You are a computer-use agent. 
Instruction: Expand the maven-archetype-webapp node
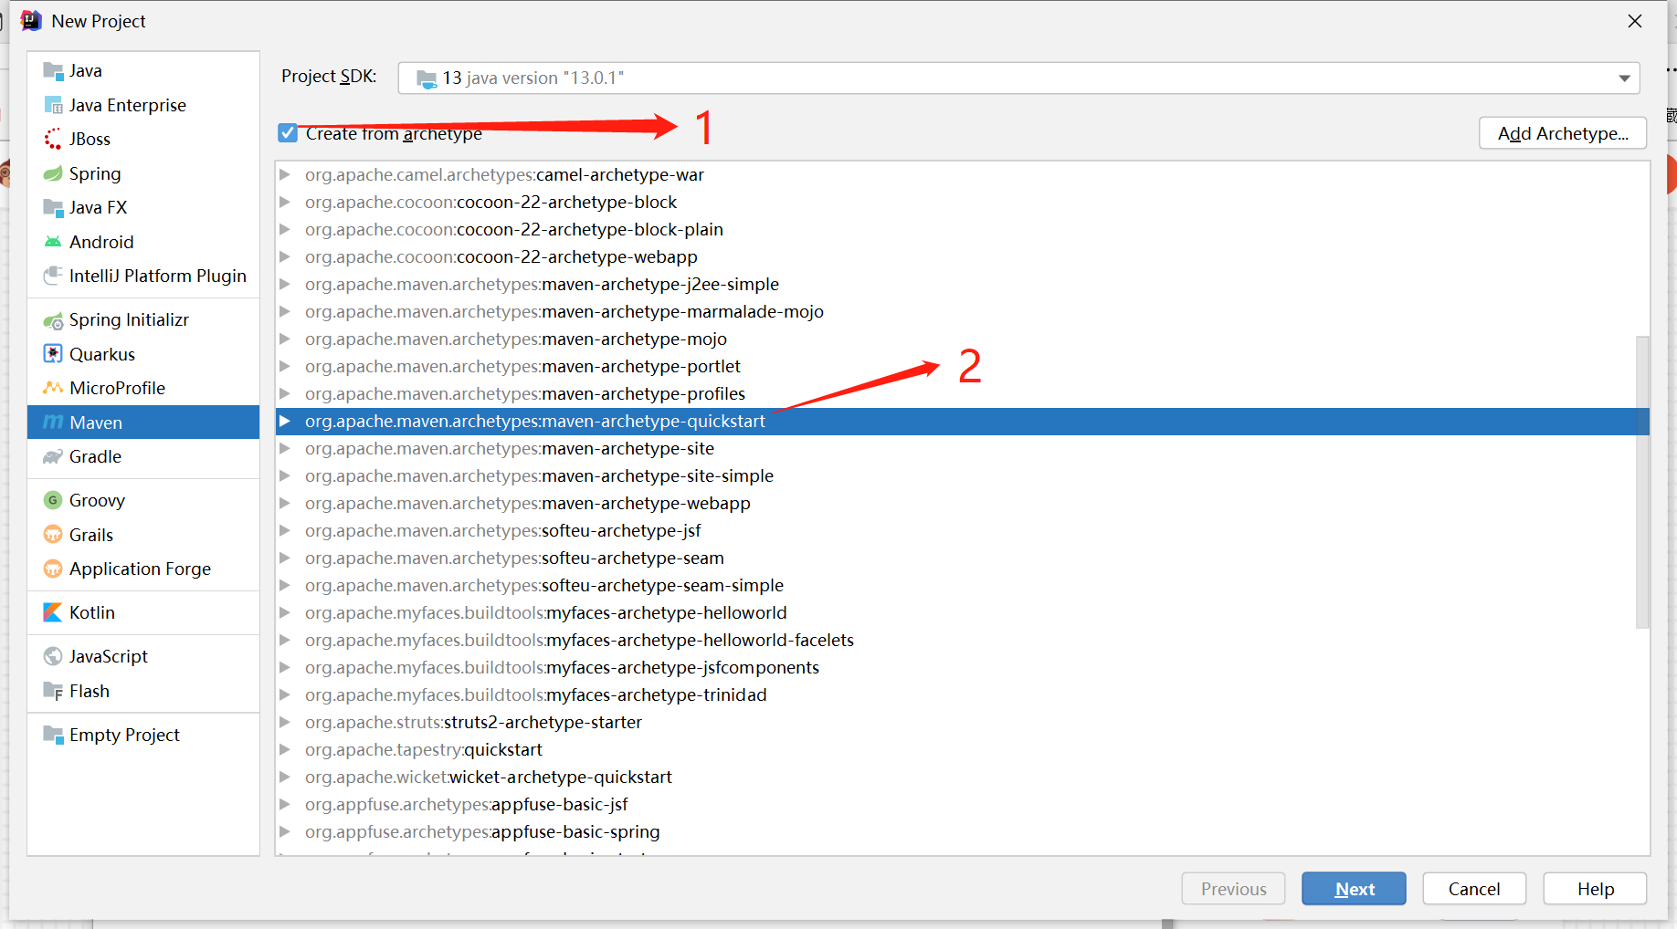(x=285, y=503)
